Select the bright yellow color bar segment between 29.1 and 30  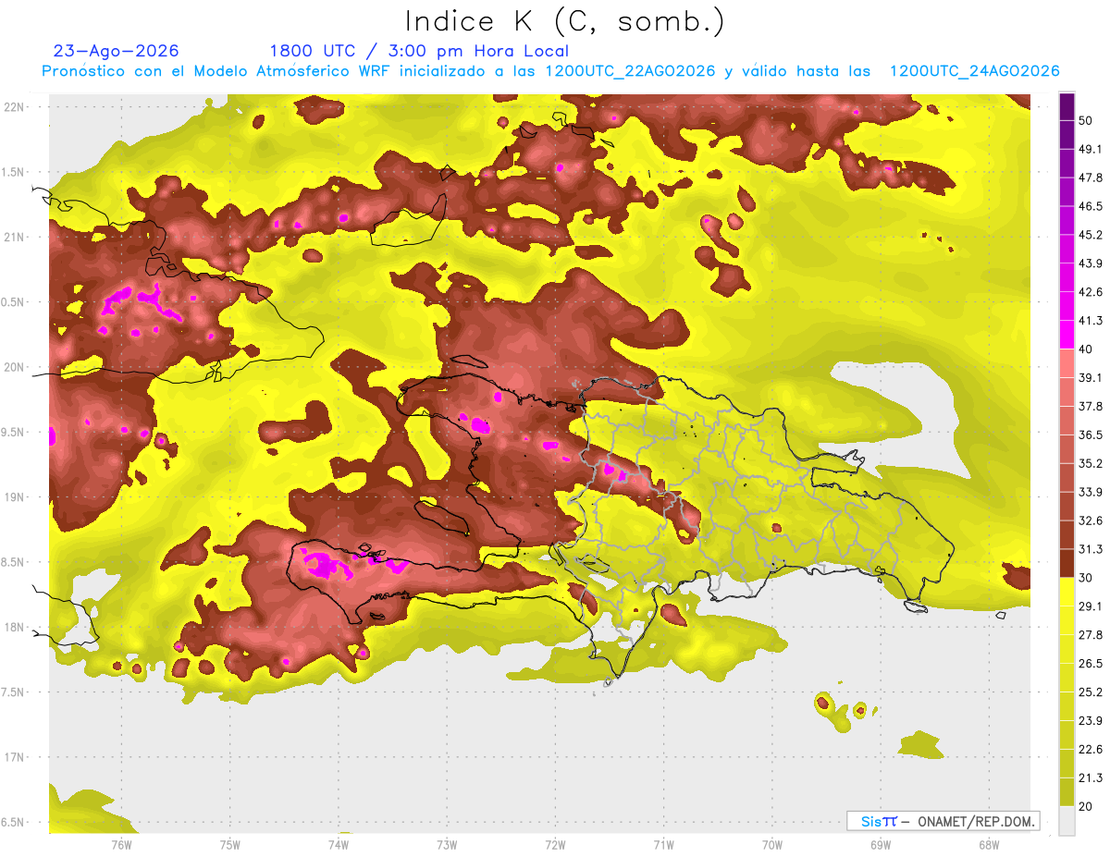point(1067,592)
